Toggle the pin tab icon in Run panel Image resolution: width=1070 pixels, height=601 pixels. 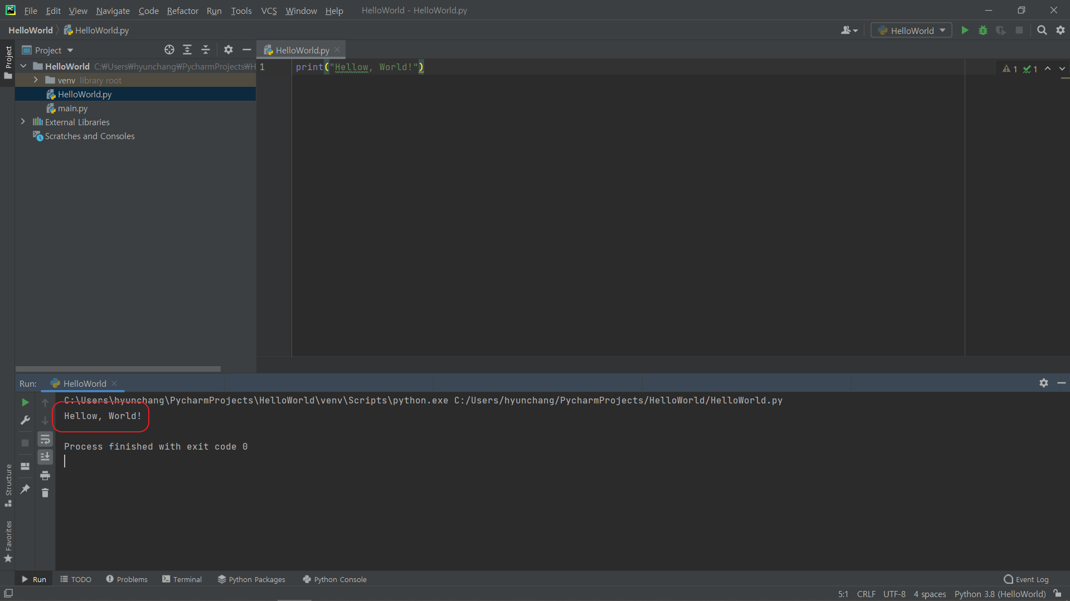pyautogui.click(x=25, y=489)
